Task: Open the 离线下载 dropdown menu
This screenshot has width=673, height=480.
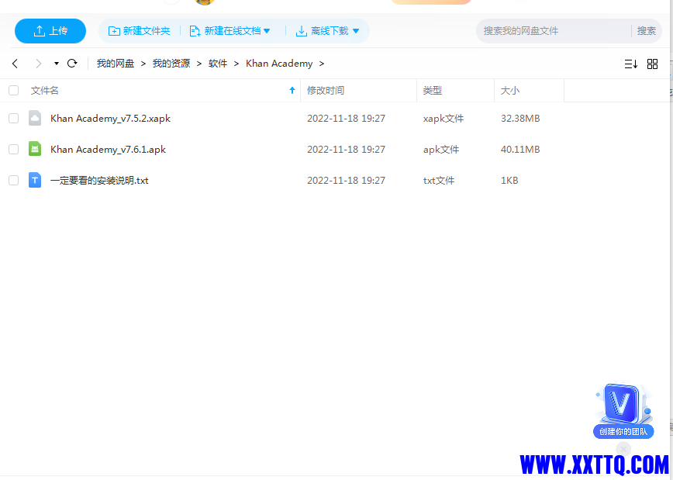Action: pyautogui.click(x=327, y=31)
